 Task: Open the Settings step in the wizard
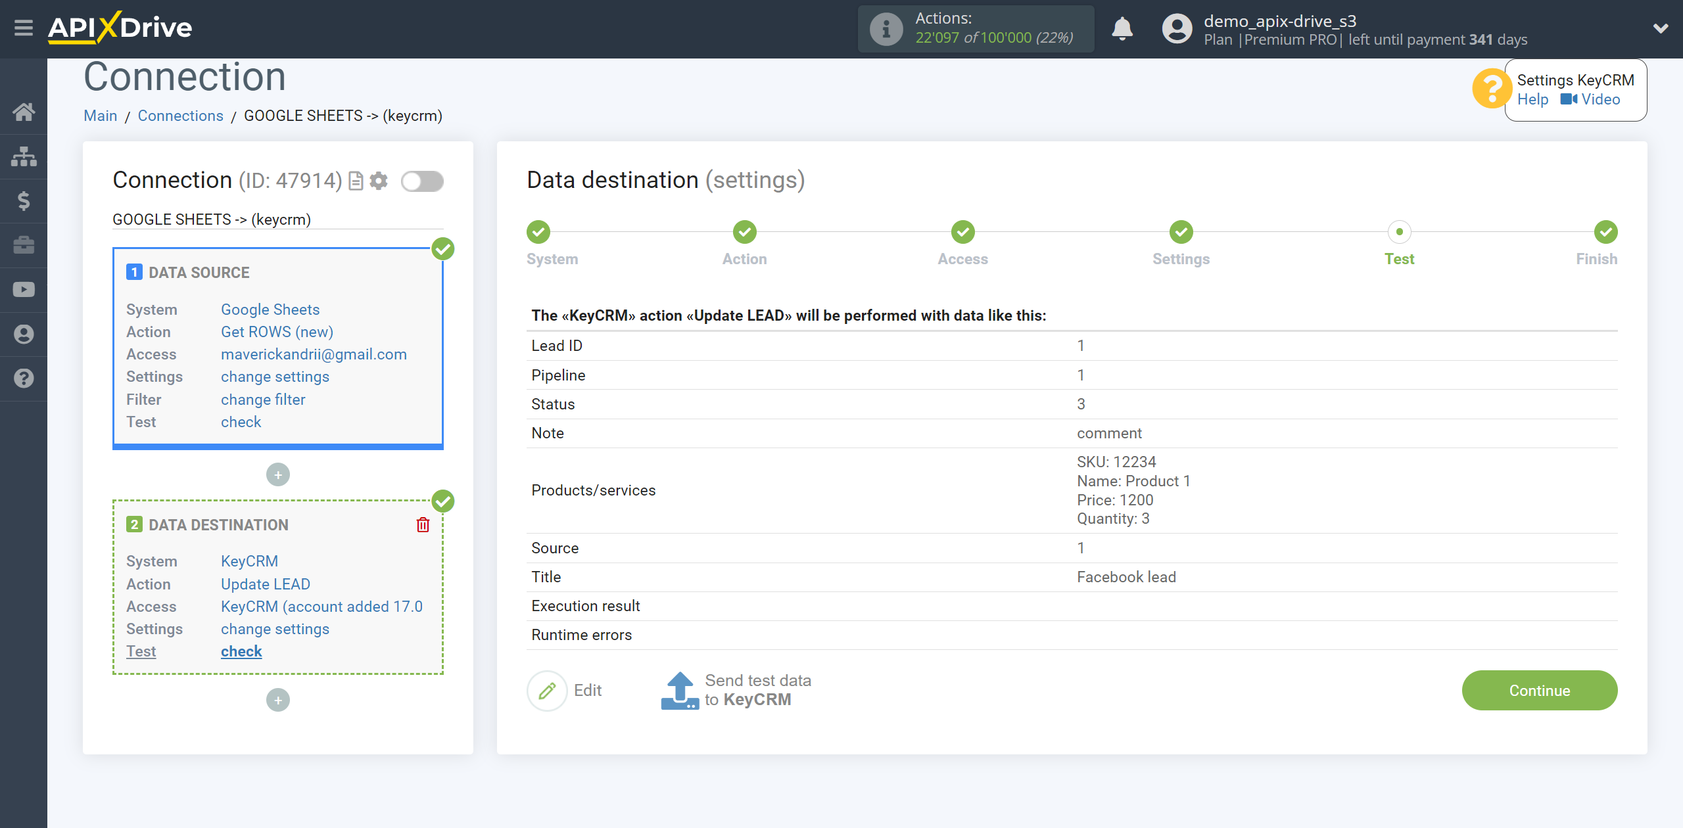coord(1181,232)
